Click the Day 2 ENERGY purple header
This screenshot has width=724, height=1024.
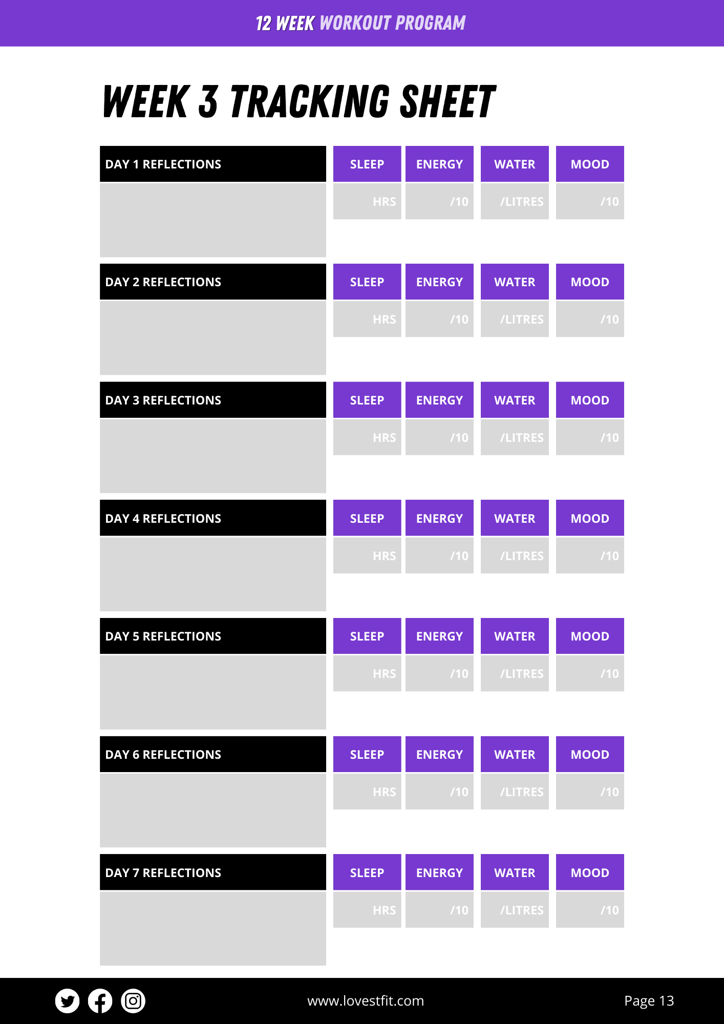(x=439, y=282)
